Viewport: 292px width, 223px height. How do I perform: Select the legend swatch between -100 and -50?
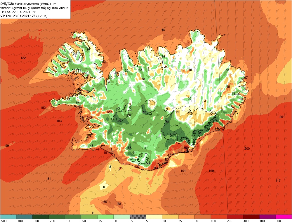(x=73, y=217)
